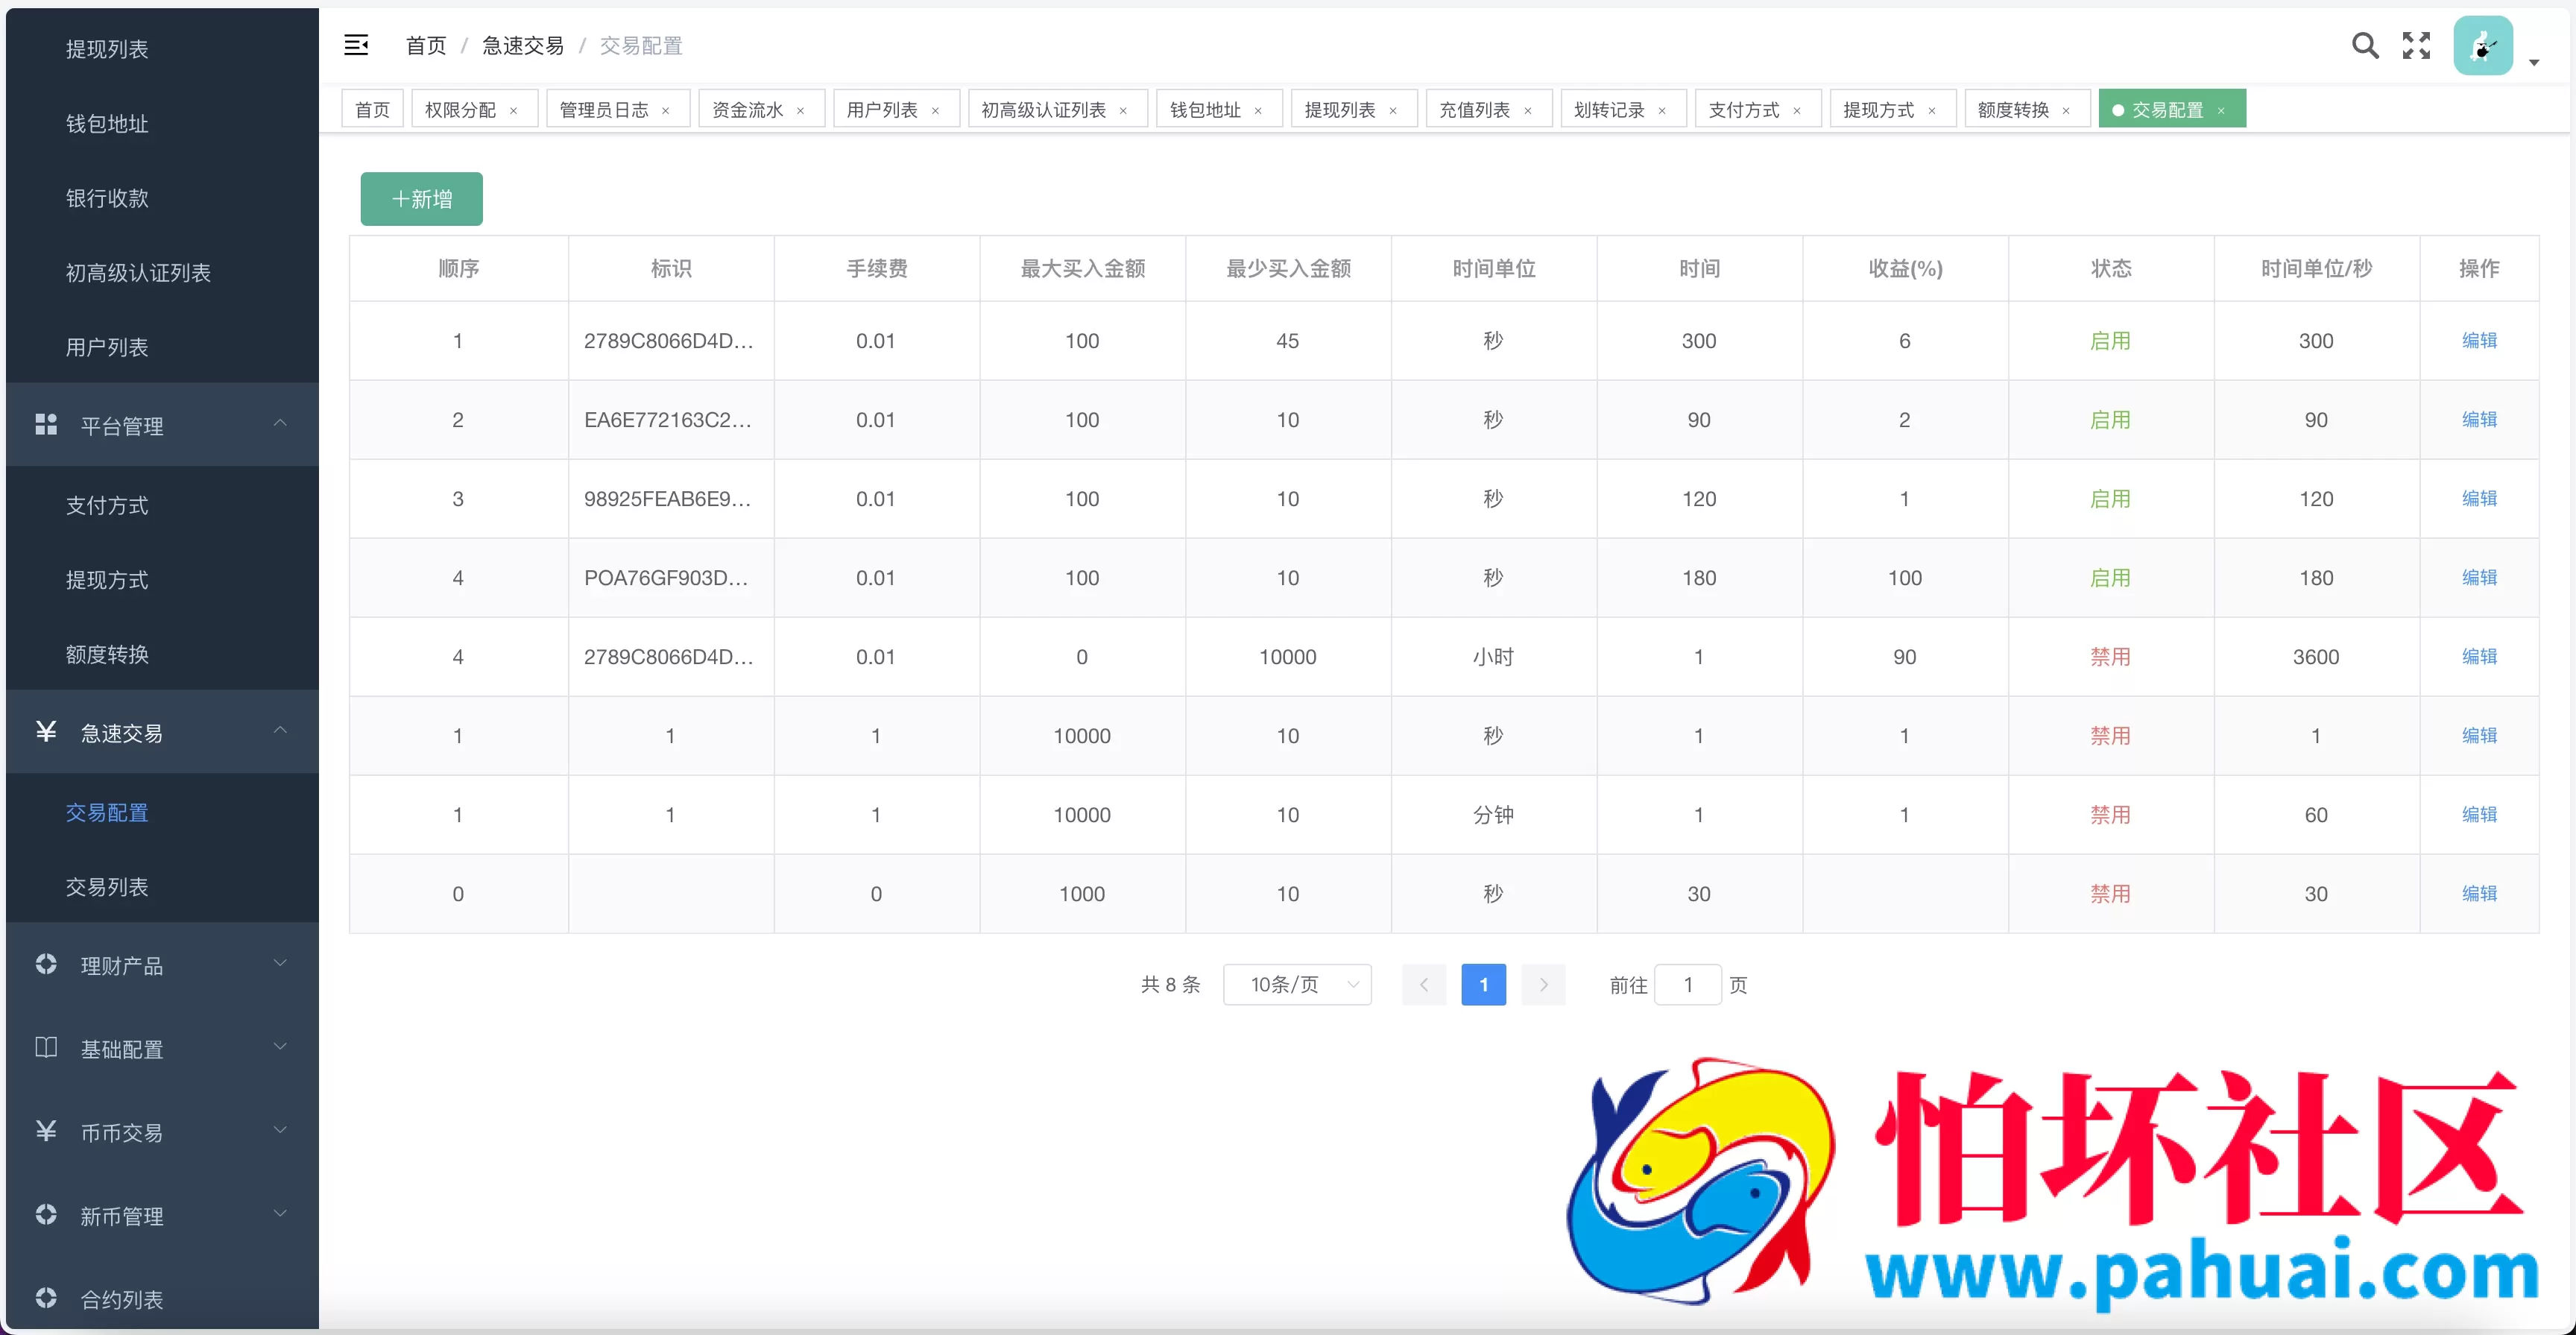Image resolution: width=2576 pixels, height=1335 pixels.
Task: Enter fullscreen with the expand icon
Action: 2417,45
